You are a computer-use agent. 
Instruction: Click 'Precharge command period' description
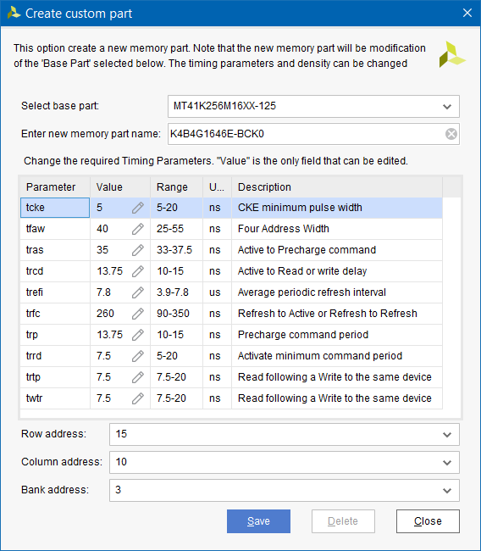tap(303, 335)
